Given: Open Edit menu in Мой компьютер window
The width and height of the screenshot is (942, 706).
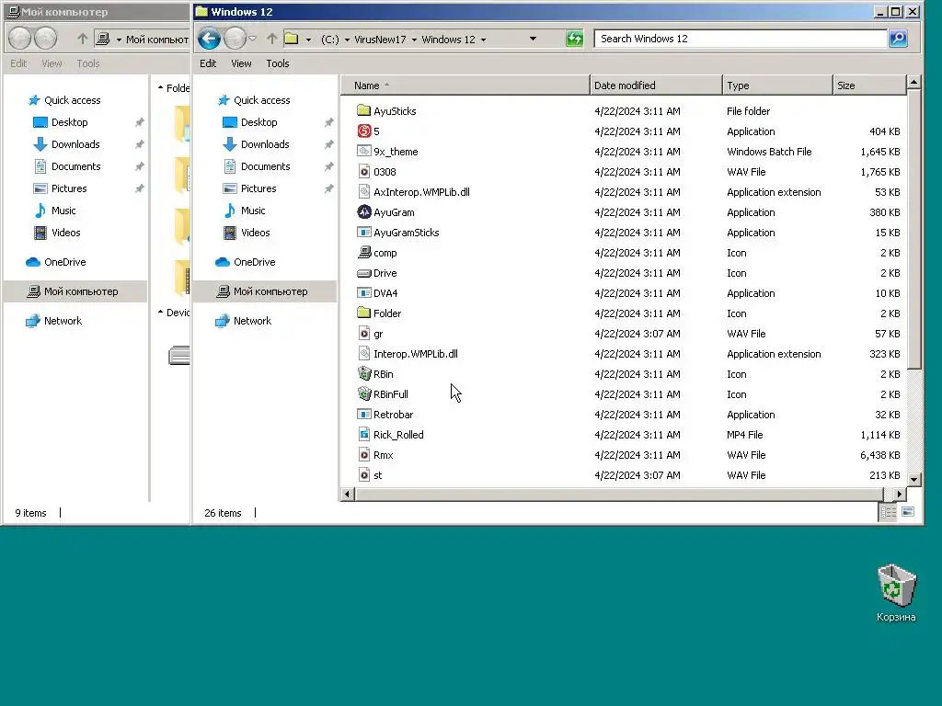Looking at the screenshot, I should tap(18, 63).
